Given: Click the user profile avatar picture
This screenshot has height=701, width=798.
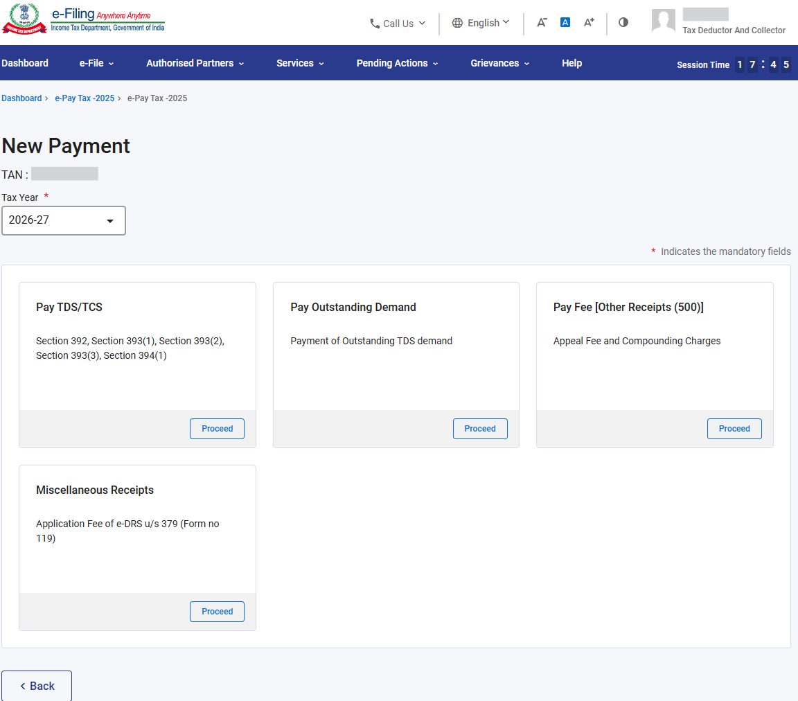Looking at the screenshot, I should click(x=663, y=21).
